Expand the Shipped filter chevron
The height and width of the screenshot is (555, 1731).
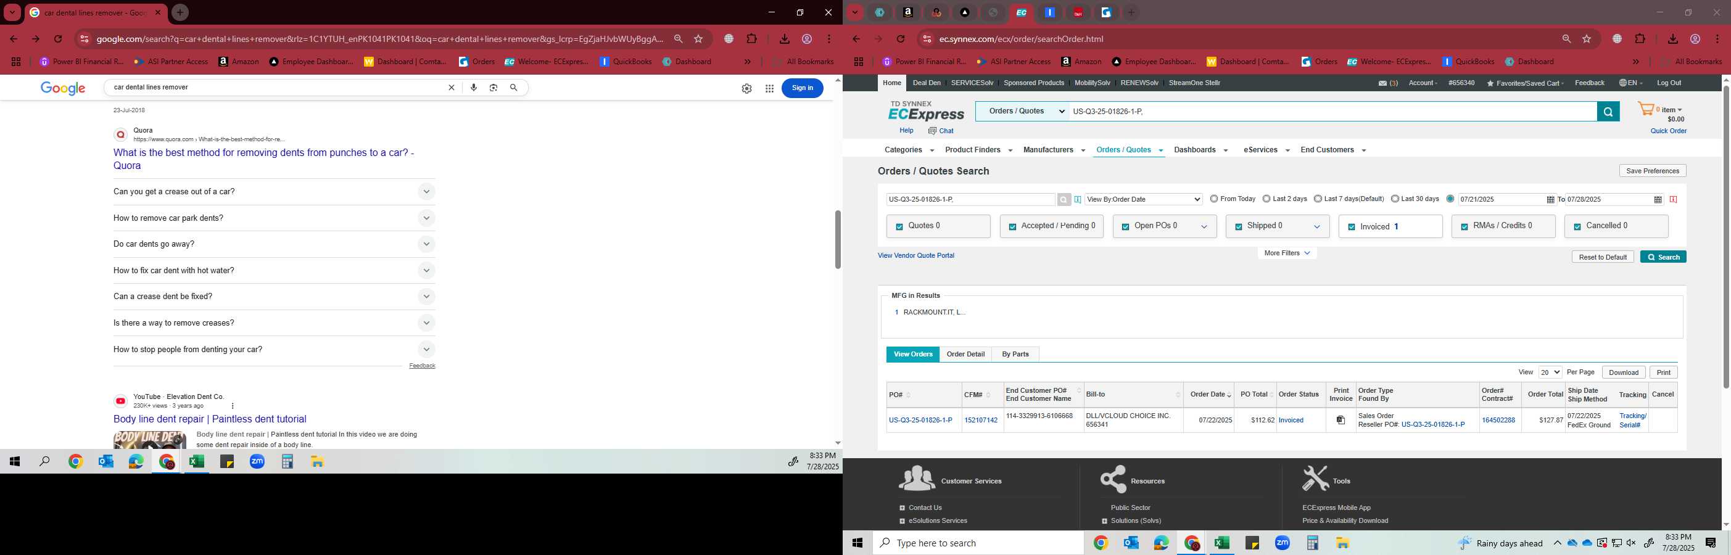1316,227
